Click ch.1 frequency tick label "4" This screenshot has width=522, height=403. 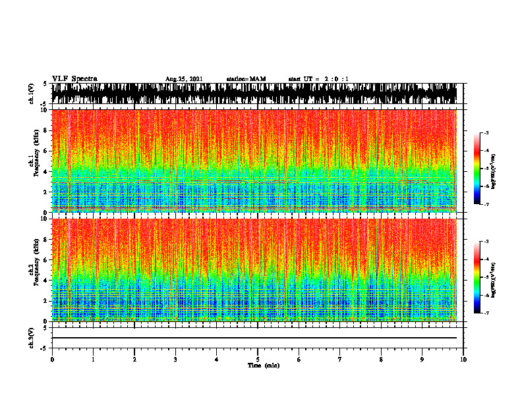pos(46,172)
